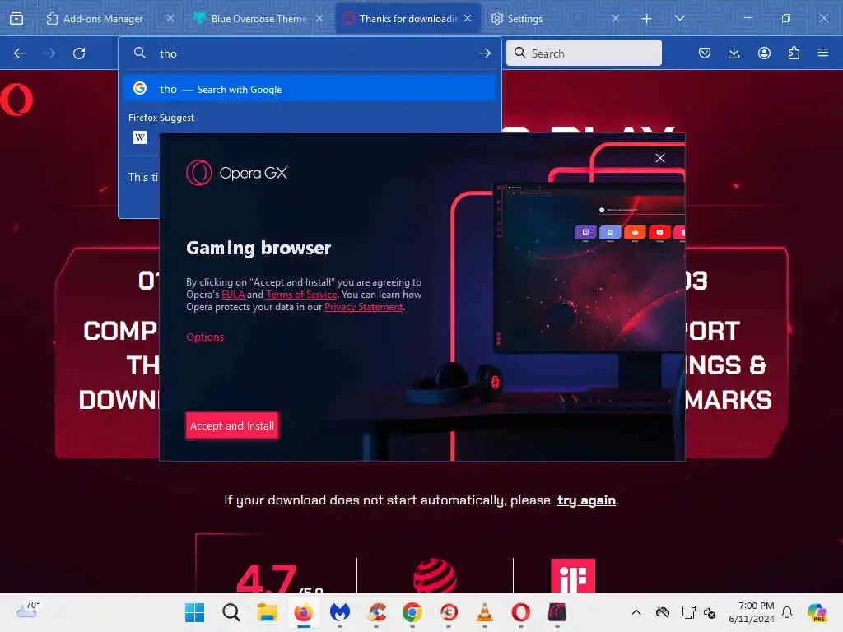Open the Firefox application menu
The image size is (843, 632).
(823, 53)
